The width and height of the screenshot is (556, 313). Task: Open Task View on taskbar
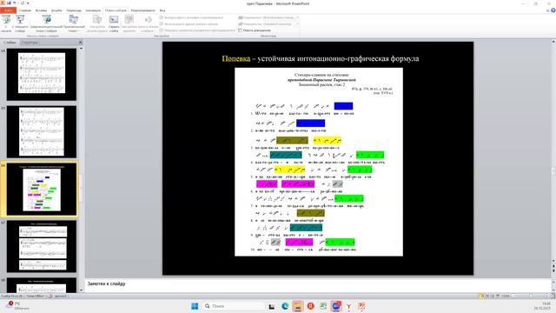[272, 306]
